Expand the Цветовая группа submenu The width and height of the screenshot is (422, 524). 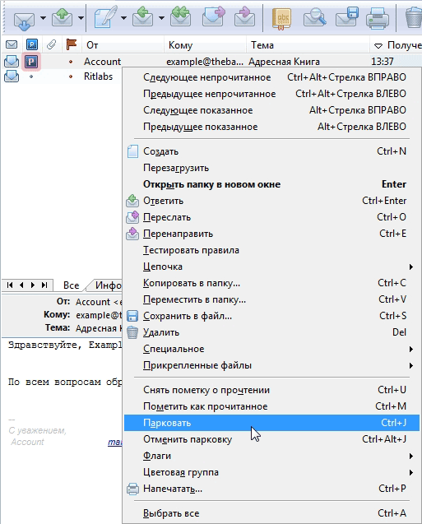(271, 472)
